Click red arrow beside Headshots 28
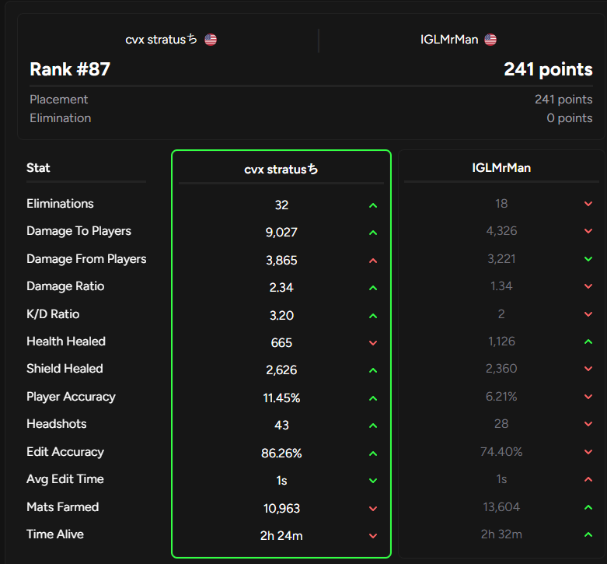The image size is (607, 564). point(588,424)
